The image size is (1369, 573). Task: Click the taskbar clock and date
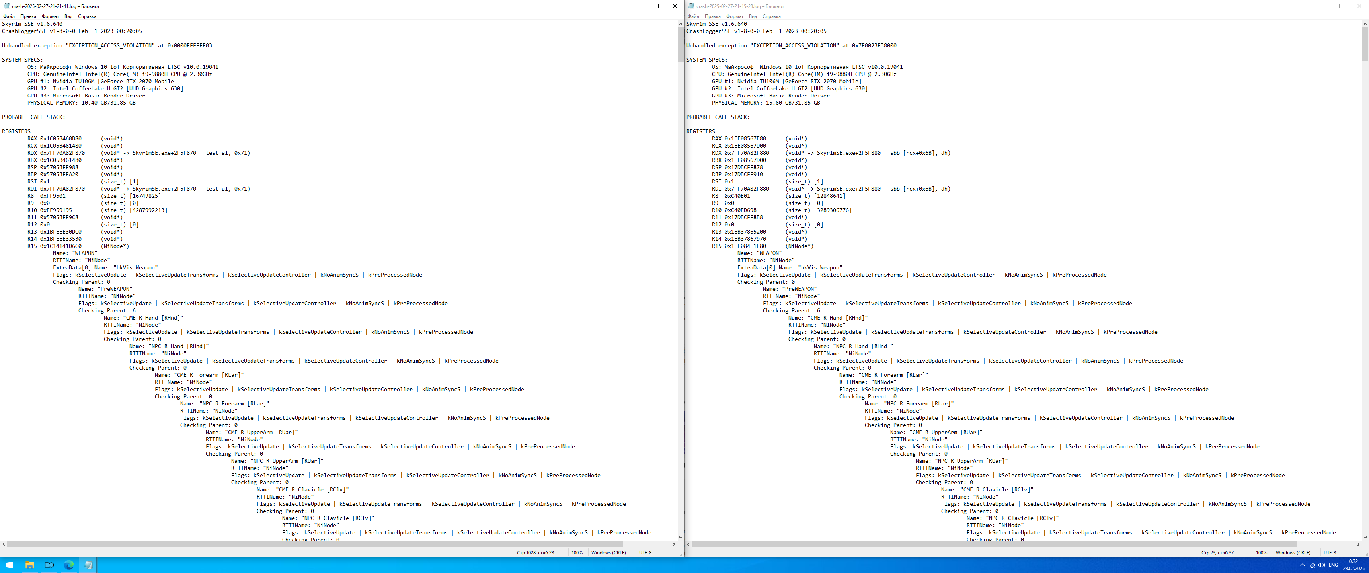click(1353, 565)
